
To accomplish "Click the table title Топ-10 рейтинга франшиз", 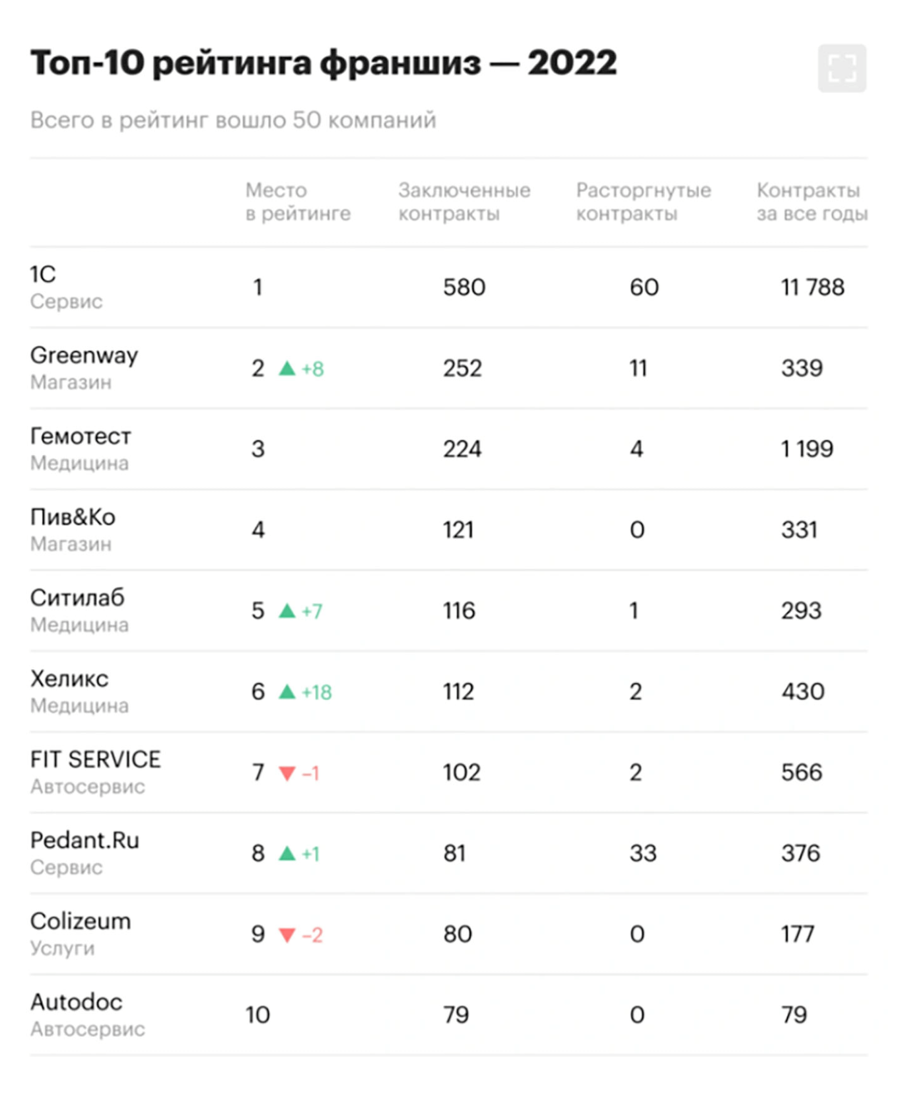I will 323,63.
